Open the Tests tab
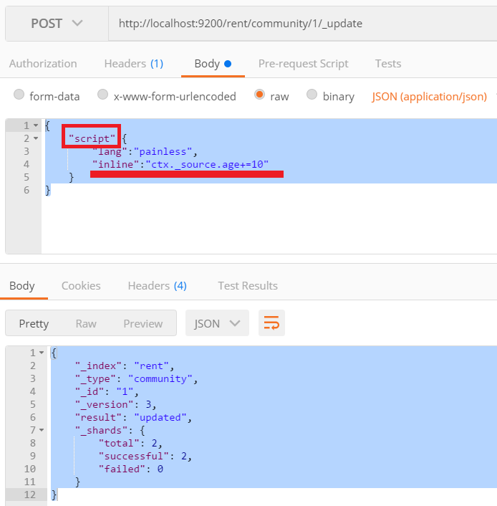497x506 pixels. 388,64
